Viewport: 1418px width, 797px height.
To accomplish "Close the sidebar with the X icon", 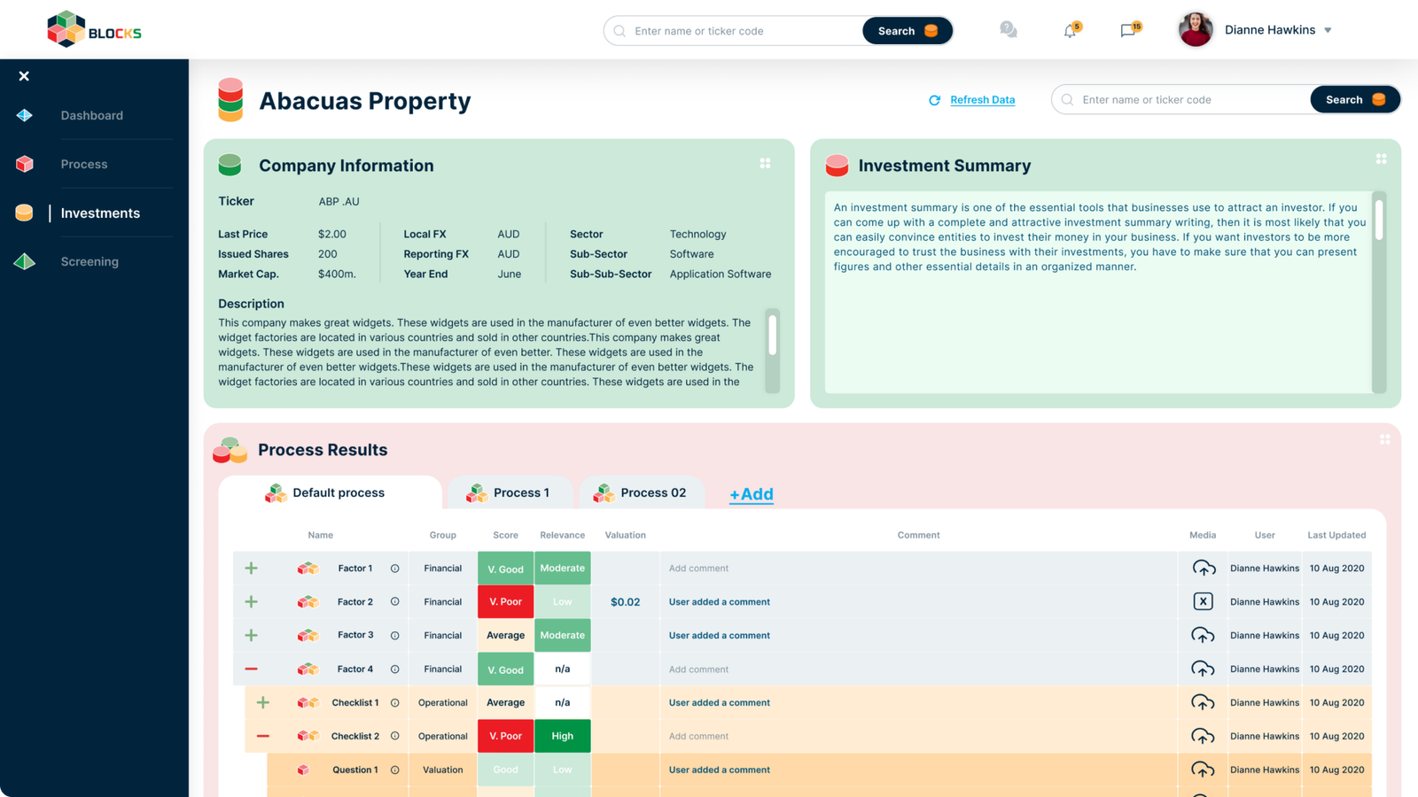I will [x=24, y=76].
